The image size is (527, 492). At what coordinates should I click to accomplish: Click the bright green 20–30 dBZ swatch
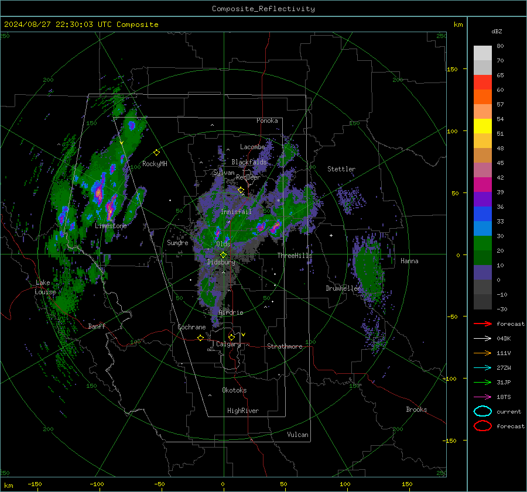tap(482, 243)
